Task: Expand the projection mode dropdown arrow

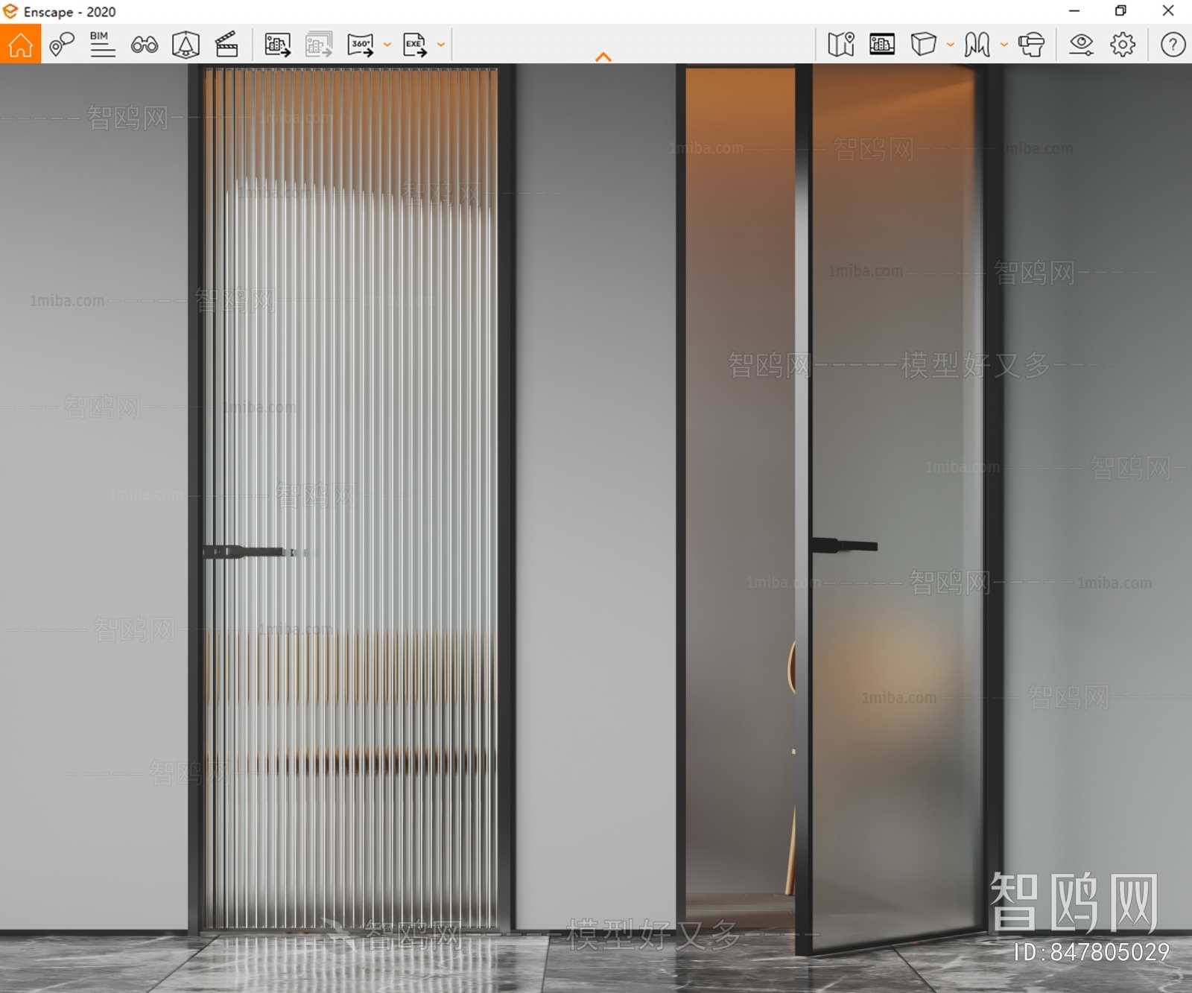Action: pyautogui.click(x=950, y=45)
